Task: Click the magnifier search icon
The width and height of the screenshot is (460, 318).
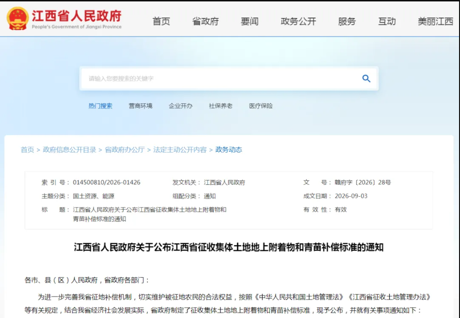Action: coord(366,79)
